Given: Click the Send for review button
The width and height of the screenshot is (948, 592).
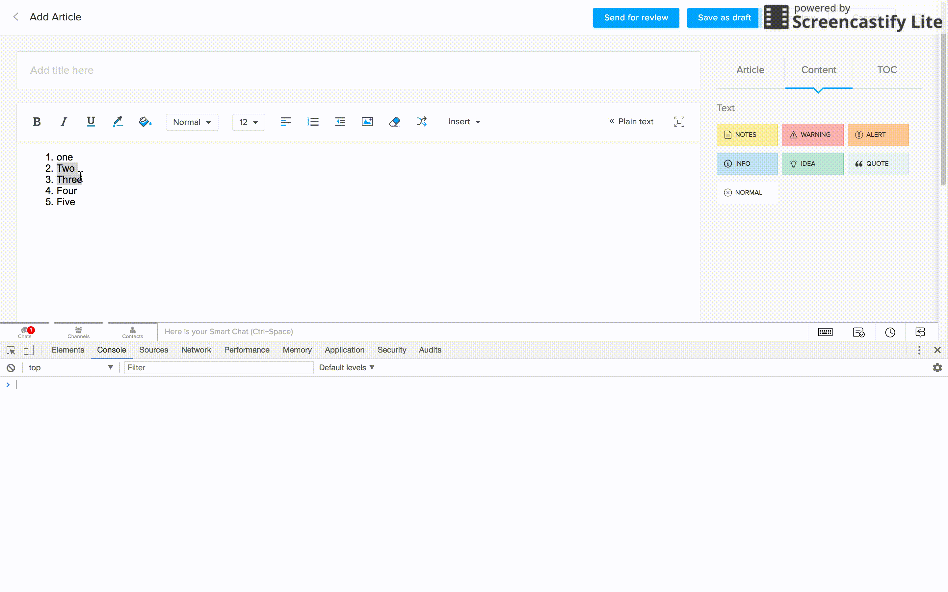Looking at the screenshot, I should coord(635,17).
